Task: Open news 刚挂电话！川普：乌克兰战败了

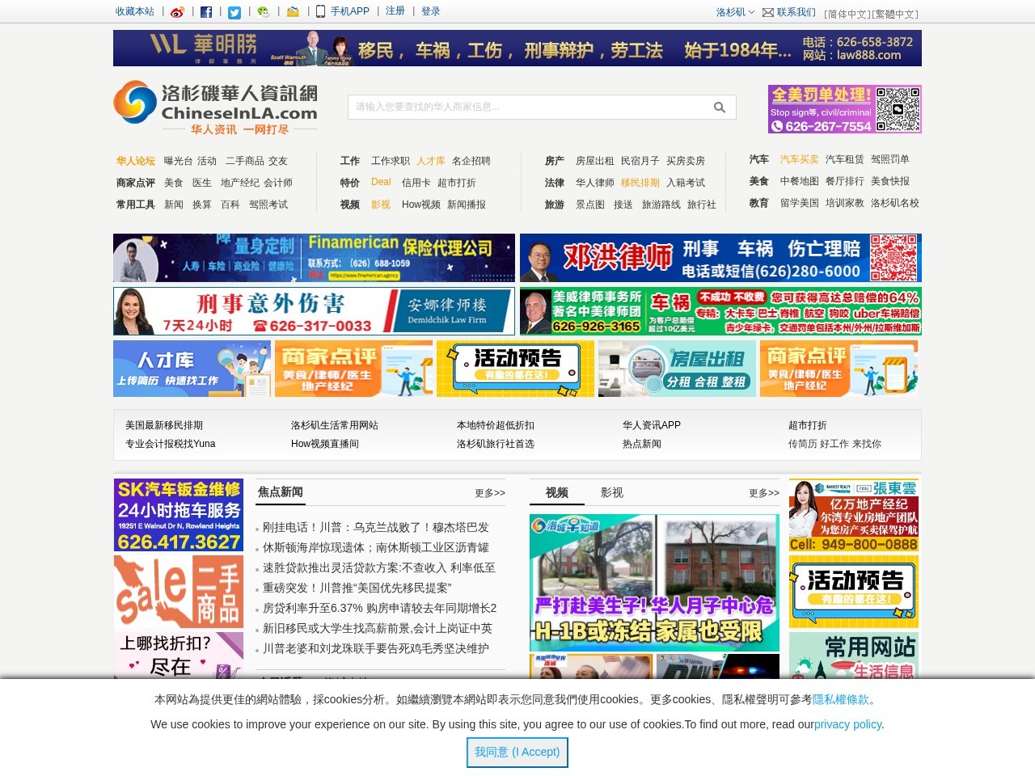Action: point(376,527)
